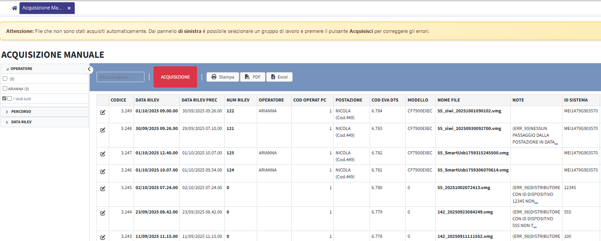
Task: Select the Acquisizione Ma... tab
Action: (x=43, y=8)
